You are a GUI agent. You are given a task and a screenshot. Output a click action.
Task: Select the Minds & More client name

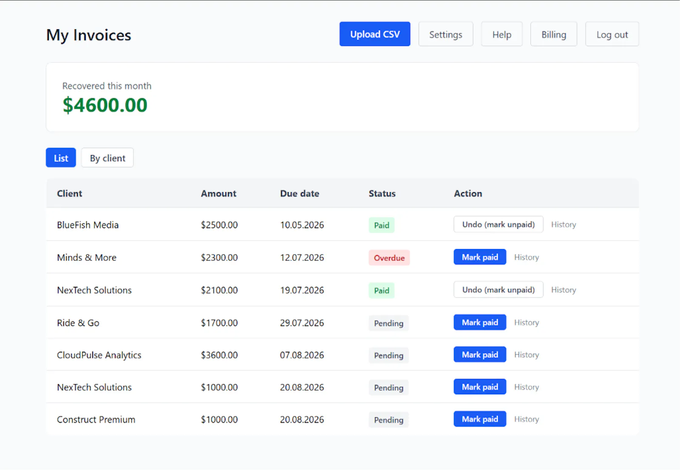tap(87, 258)
